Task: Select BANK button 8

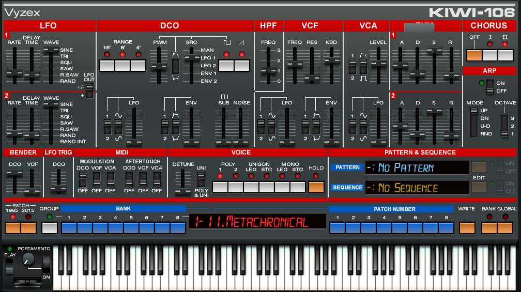Action: 178,228
